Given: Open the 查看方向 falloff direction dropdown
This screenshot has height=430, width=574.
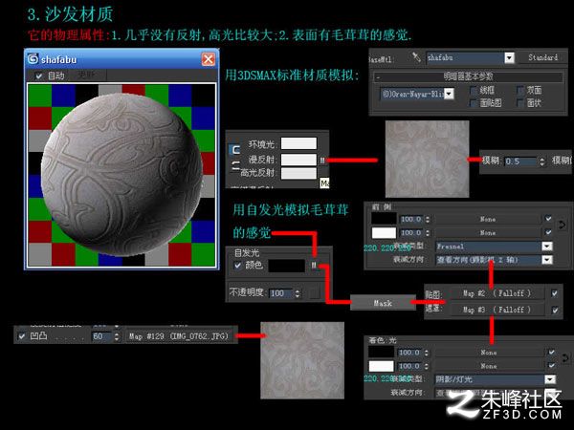Looking at the screenshot, I should tap(547, 260).
